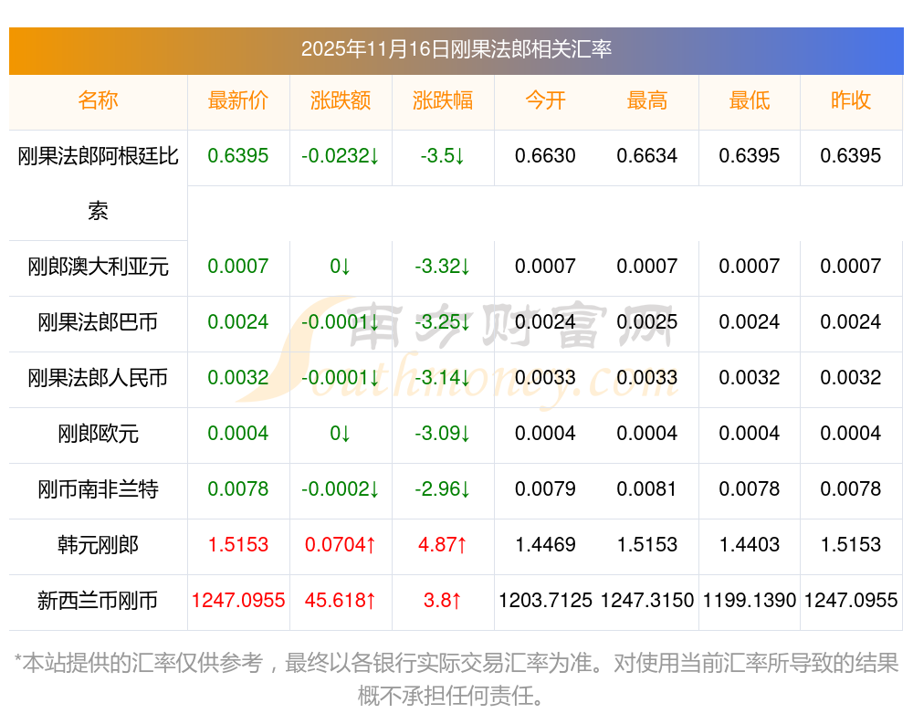The height and width of the screenshot is (724, 913).
Task: Click the change amount -0.0232↓
Action: click(340, 156)
